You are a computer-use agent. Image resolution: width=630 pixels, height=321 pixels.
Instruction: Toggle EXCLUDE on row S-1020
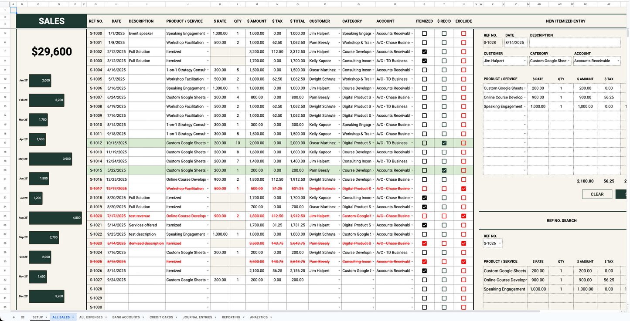[x=463, y=216]
